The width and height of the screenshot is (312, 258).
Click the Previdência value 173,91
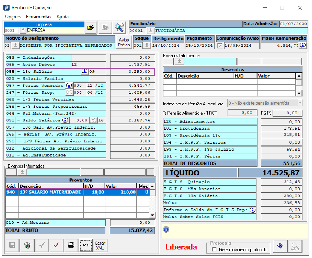click(x=282, y=128)
